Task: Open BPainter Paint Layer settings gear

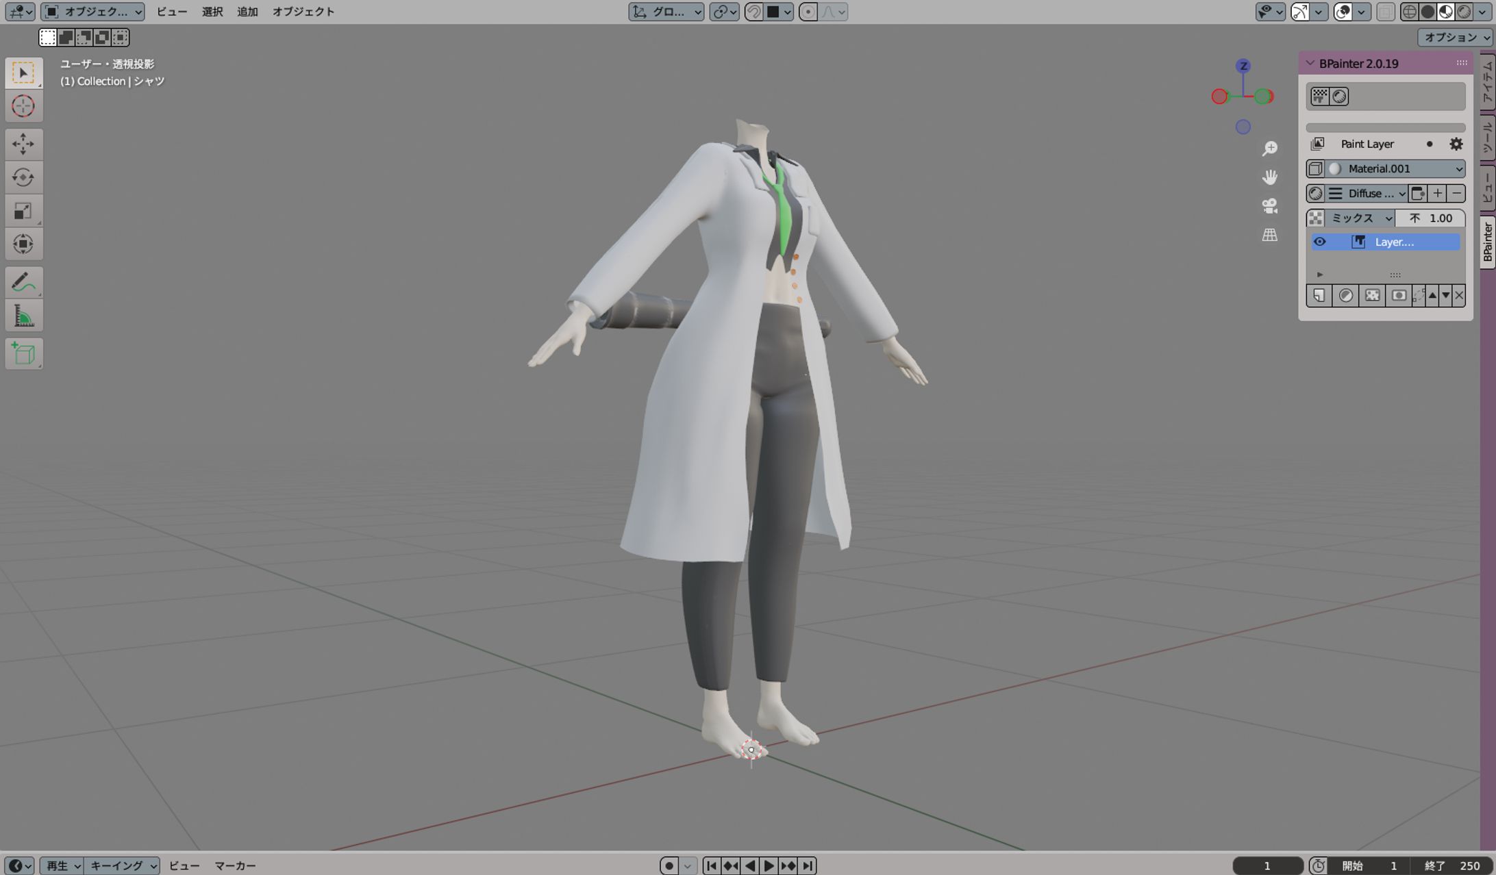Action: point(1456,144)
